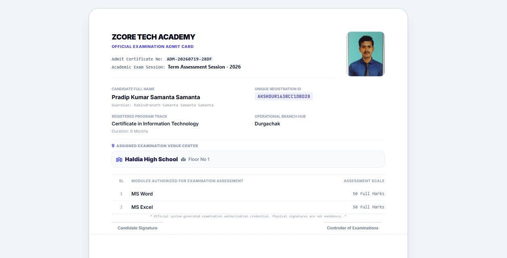This screenshot has width=507, height=258.
Task: Click the candidate photo thumbnail
Action: 366,54
